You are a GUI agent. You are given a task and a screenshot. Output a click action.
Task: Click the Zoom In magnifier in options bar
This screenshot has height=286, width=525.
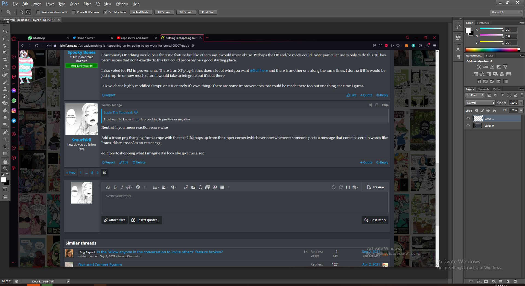22,12
